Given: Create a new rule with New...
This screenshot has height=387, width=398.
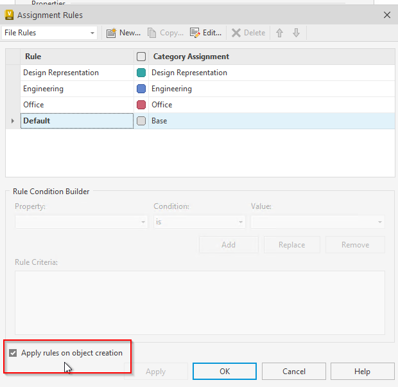Looking at the screenshot, I should [123, 33].
